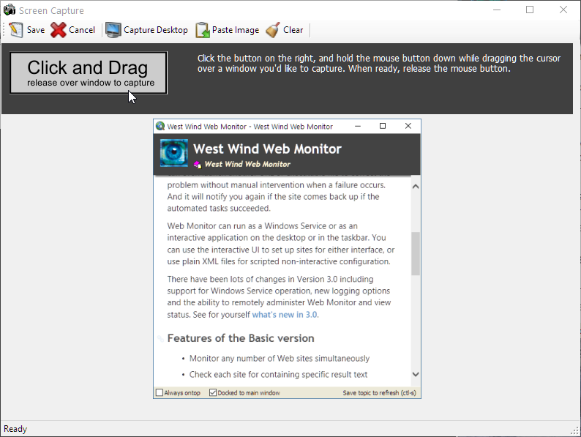This screenshot has width=581, height=437.
Task: Maximize the West Wind Web Monitor window
Action: (383, 127)
